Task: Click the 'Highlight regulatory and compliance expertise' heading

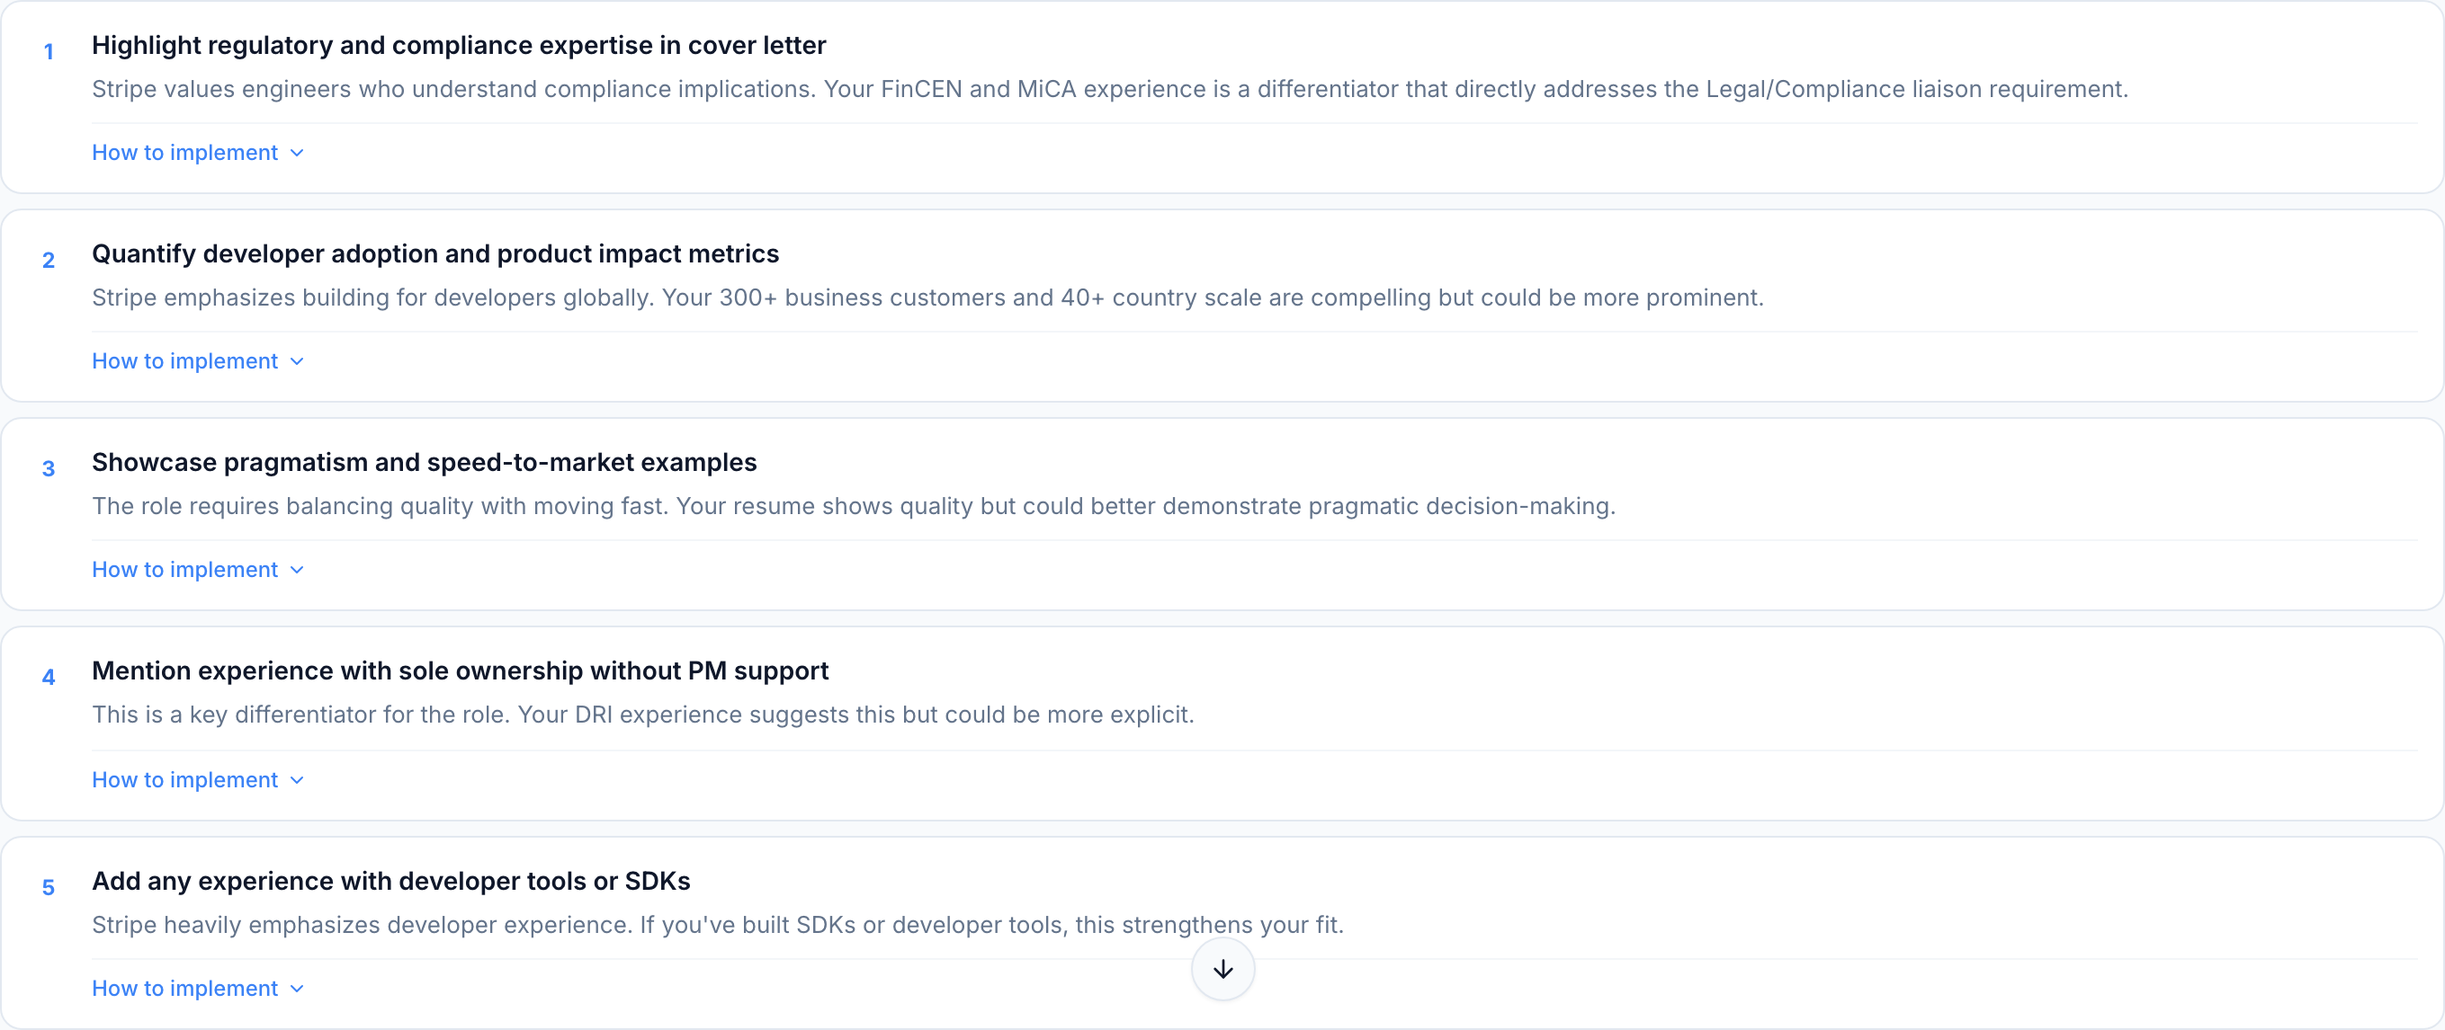Action: coord(459,46)
